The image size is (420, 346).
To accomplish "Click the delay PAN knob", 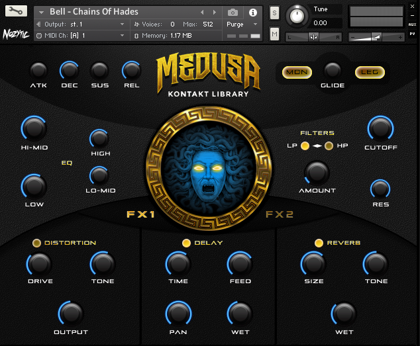I will tap(178, 314).
